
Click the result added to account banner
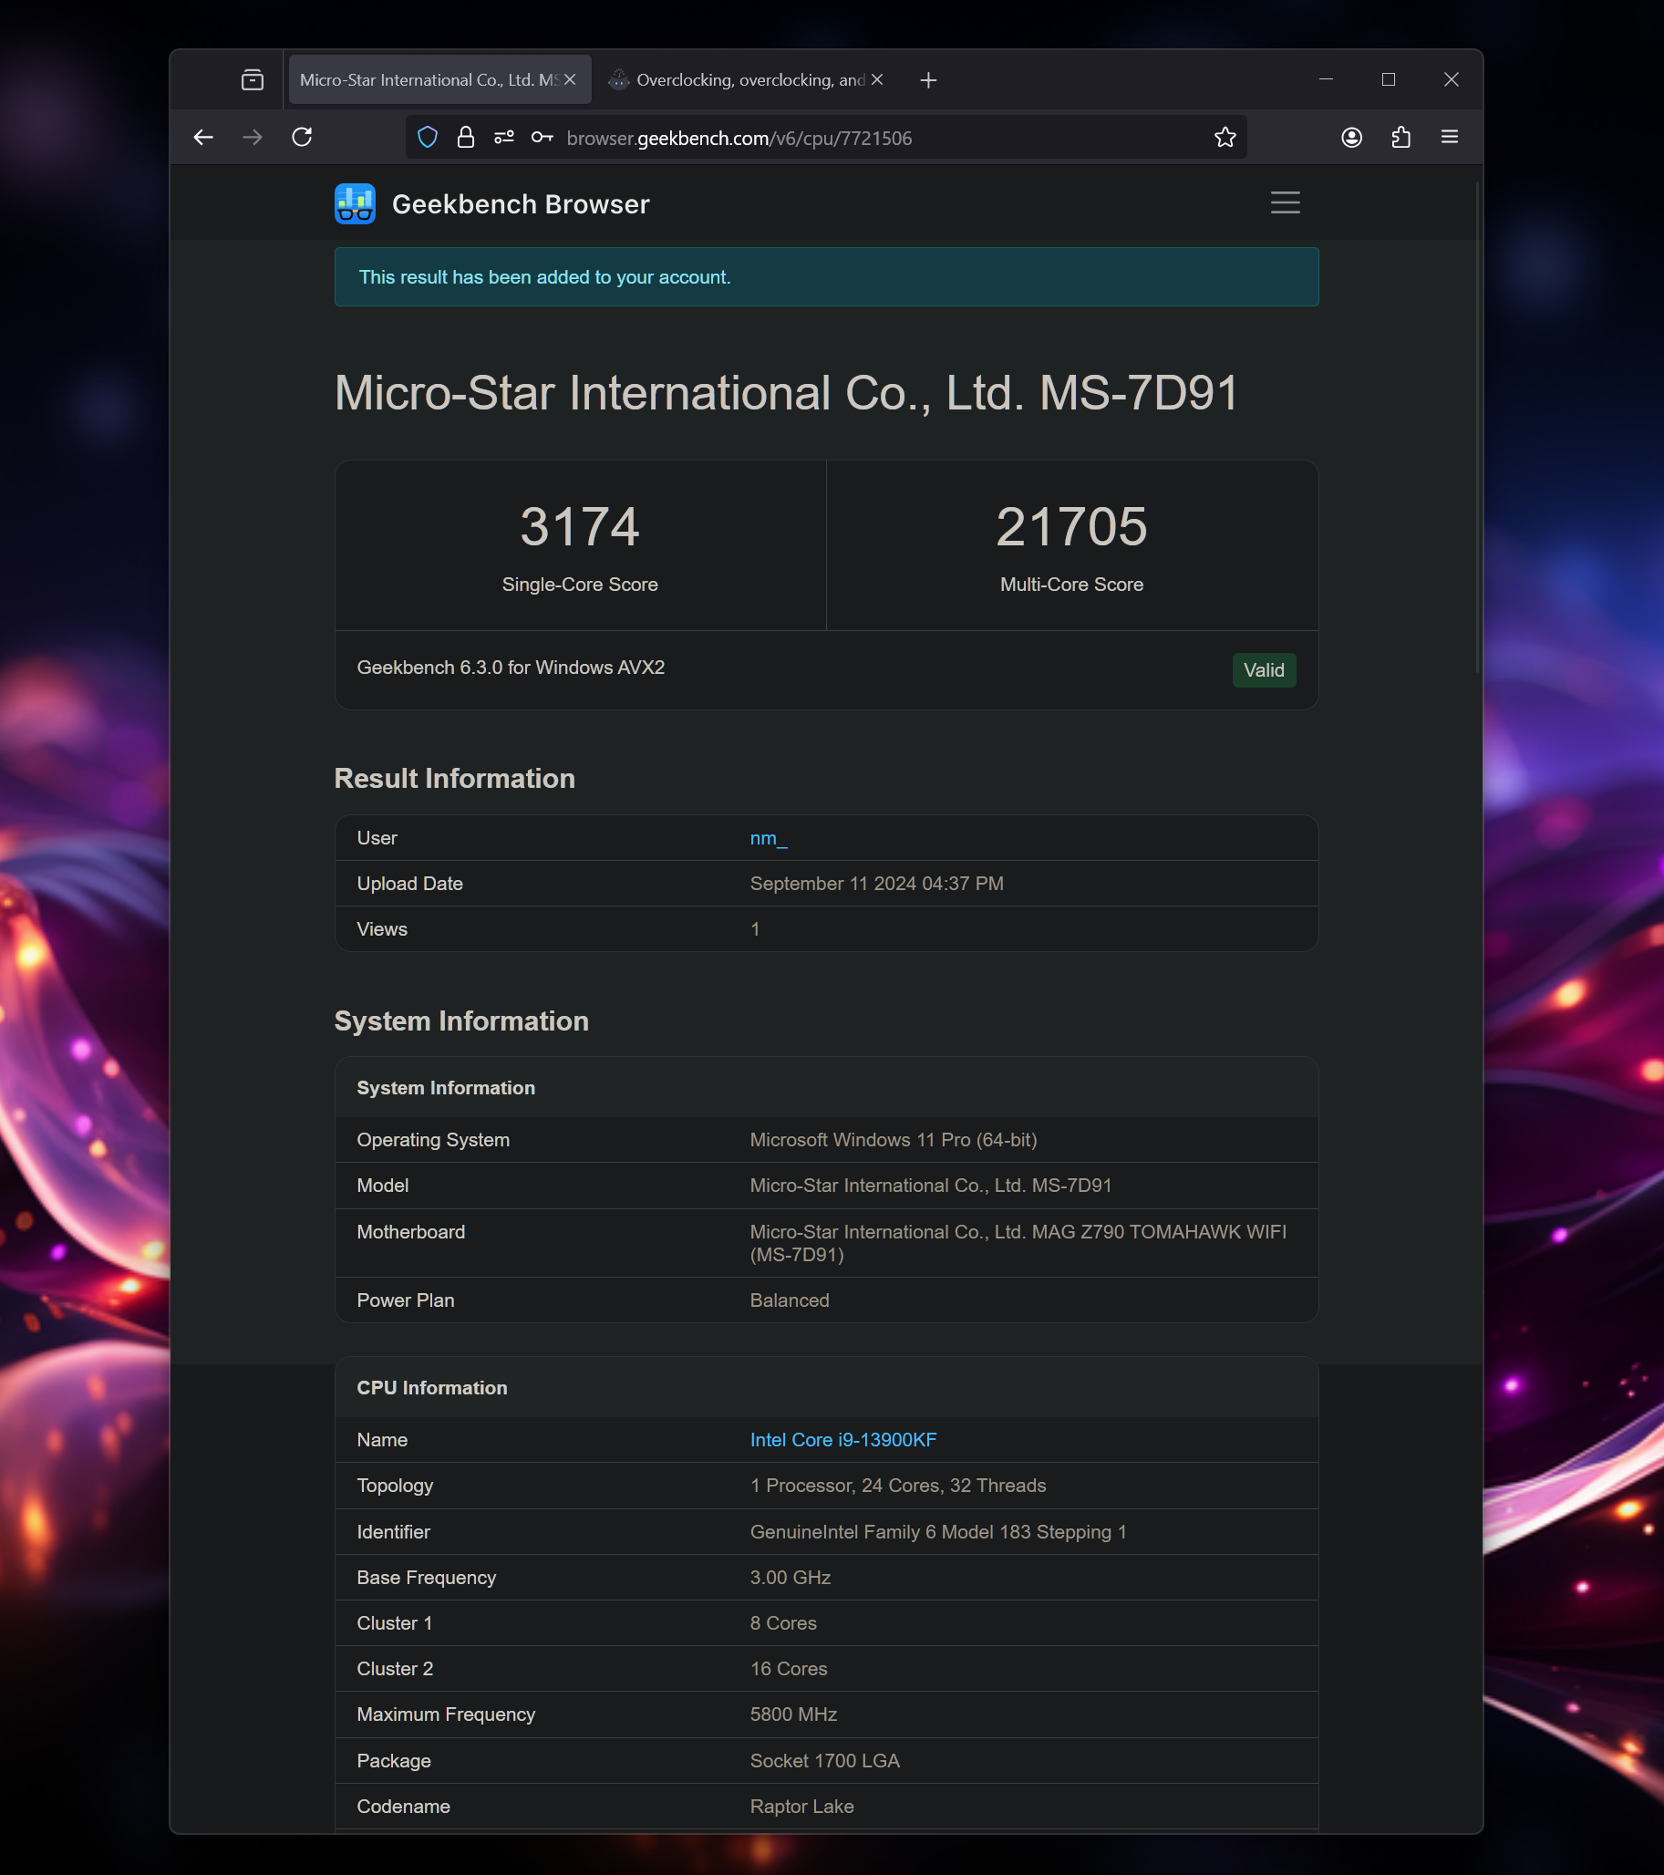point(825,277)
